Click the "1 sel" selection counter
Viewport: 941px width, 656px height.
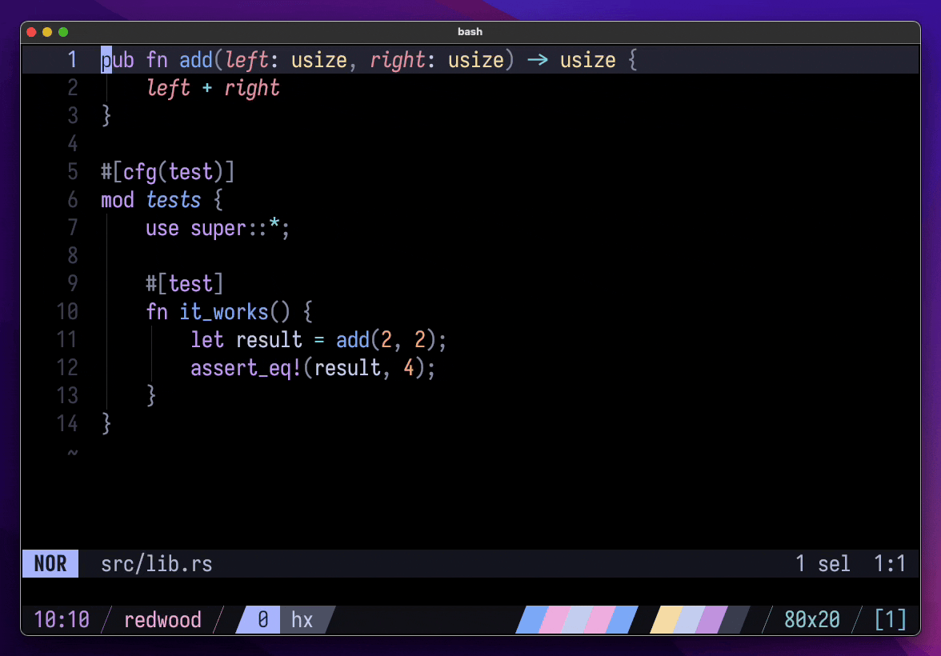tap(823, 564)
